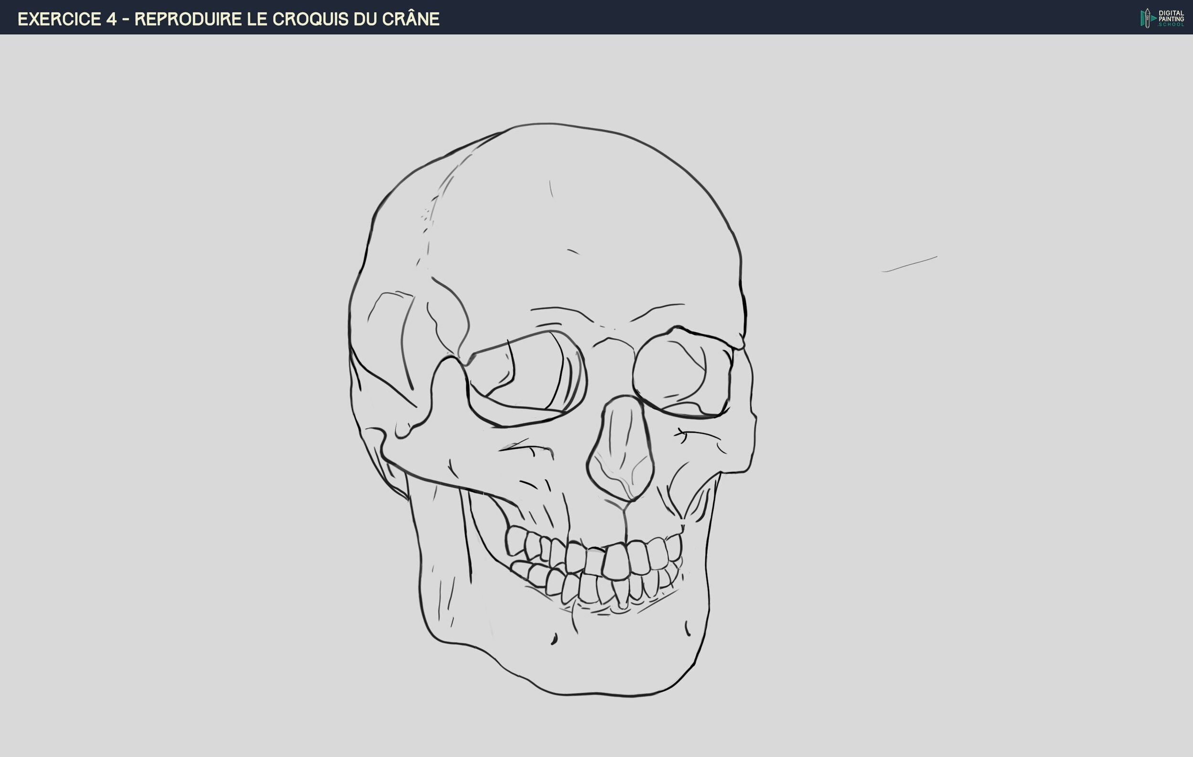1193x757 pixels.
Task: Click the pencil tip in the logo mark
Action: [1147, 10]
